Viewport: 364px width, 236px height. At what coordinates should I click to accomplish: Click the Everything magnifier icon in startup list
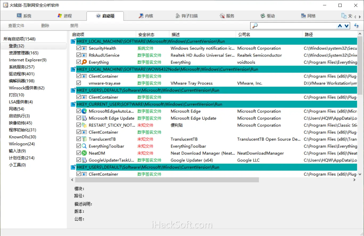point(84,62)
